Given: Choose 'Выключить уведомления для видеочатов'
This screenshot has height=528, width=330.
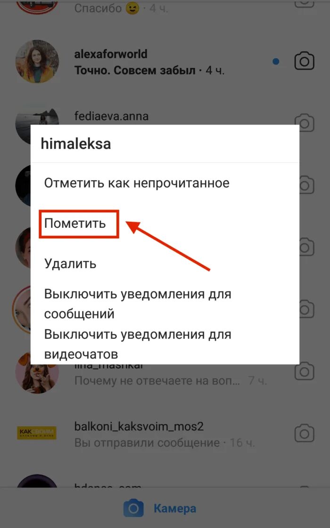Looking at the screenshot, I should click(138, 344).
